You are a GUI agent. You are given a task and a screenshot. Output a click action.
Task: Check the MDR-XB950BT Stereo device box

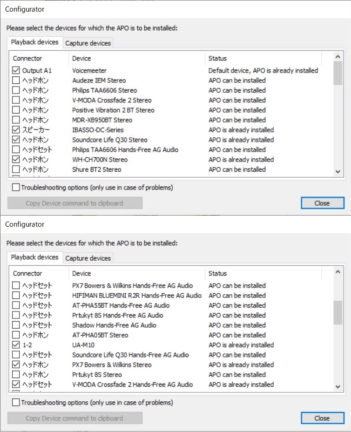click(x=16, y=120)
